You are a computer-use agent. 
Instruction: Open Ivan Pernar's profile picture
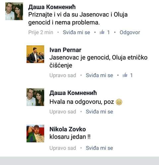(x=35, y=54)
